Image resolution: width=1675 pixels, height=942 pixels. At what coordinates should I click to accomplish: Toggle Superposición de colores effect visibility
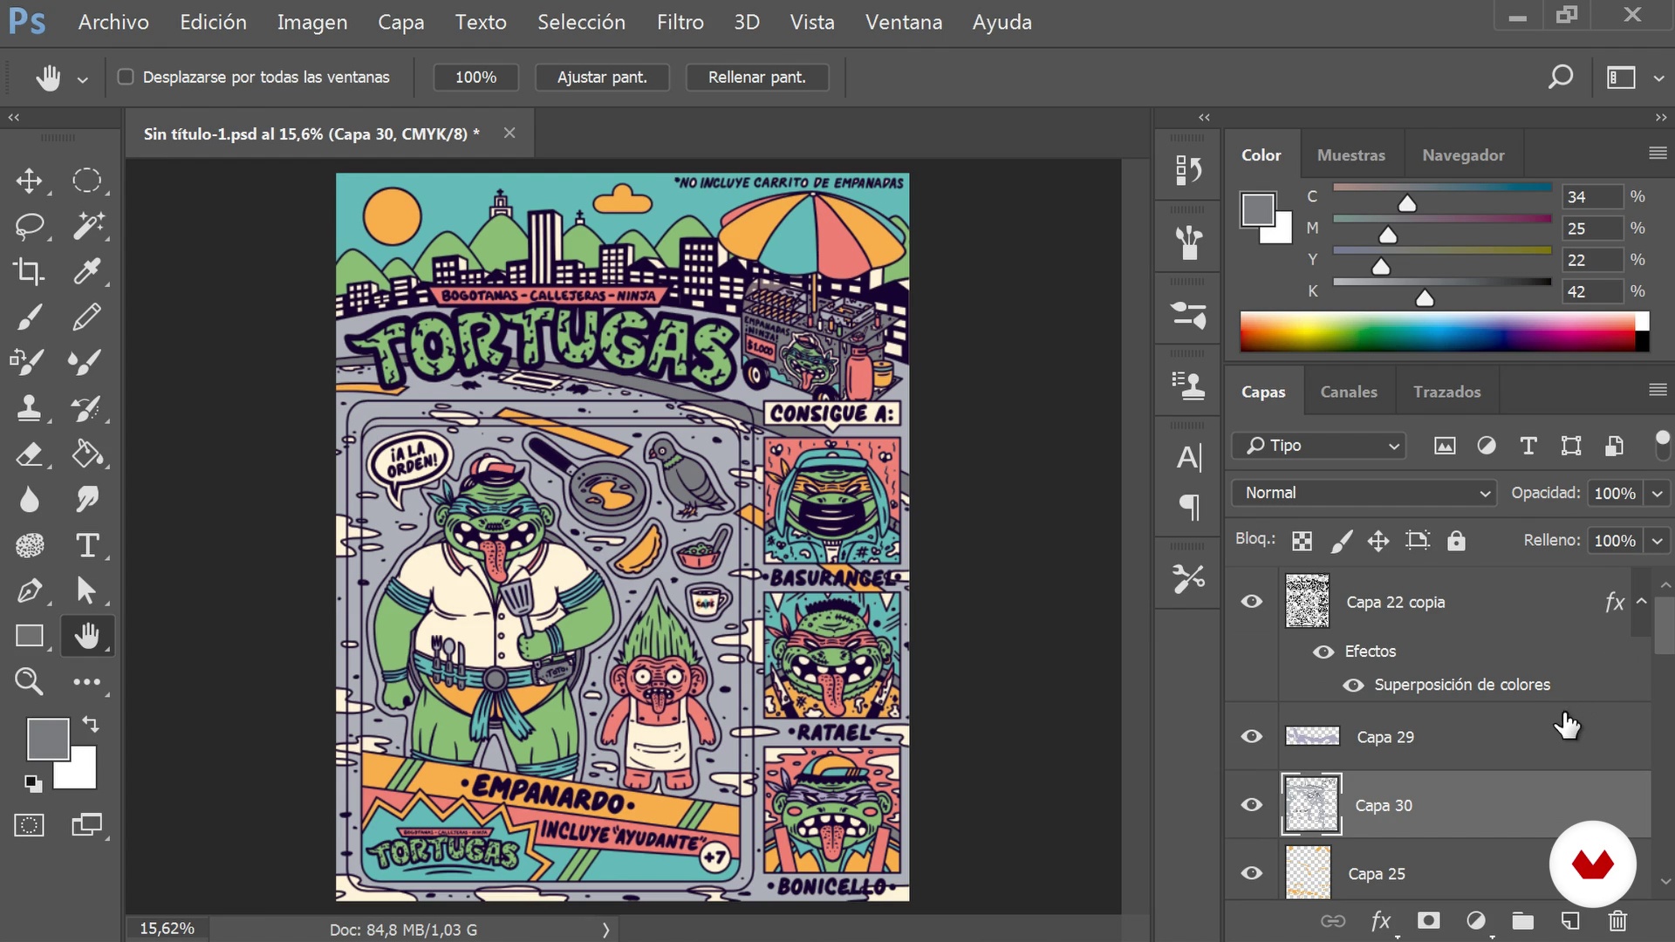point(1353,685)
